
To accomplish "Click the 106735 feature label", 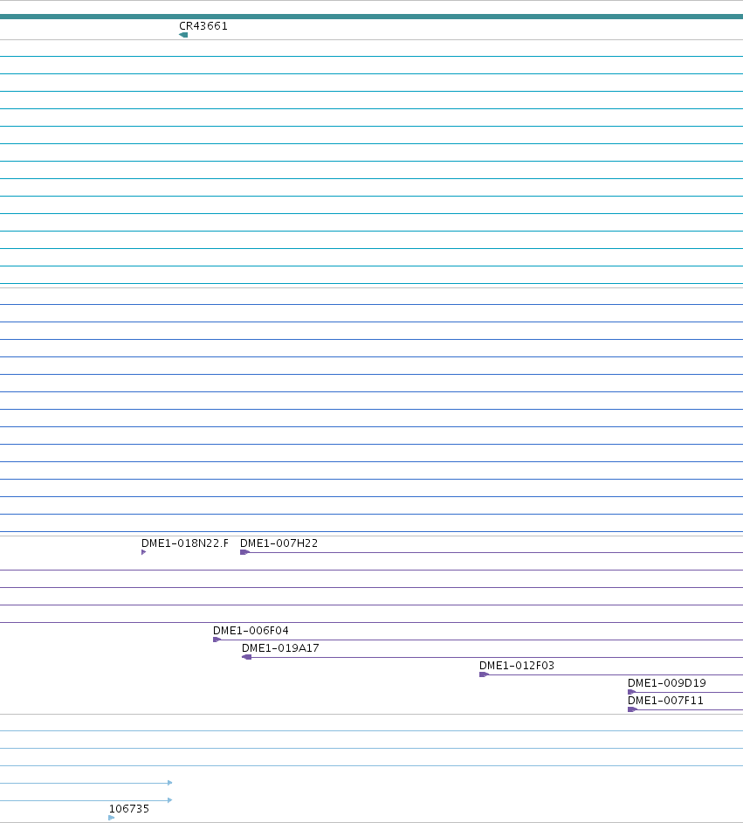I will (x=129, y=809).
